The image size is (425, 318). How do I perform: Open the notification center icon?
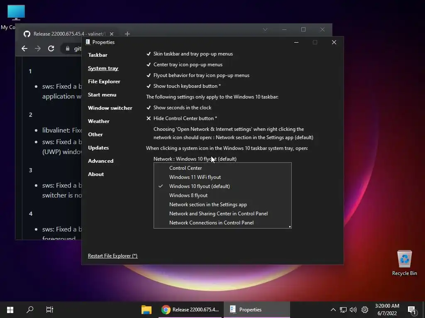[412, 310]
